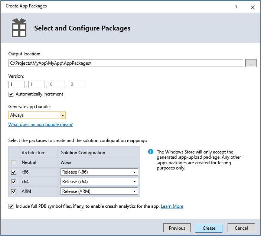This screenshot has width=261, height=236.
Task: Click the blue information icon
Action: [x=151, y=152]
